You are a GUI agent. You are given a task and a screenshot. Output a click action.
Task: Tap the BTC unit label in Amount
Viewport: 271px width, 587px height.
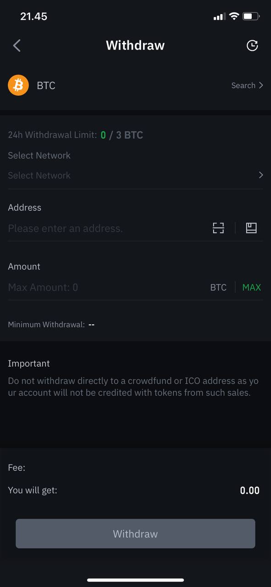(x=218, y=287)
